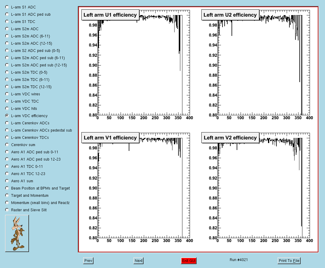Viewport: 325px width, 268px height.
Task: Select the L-arm VDC efficiency option
Action: point(7,116)
